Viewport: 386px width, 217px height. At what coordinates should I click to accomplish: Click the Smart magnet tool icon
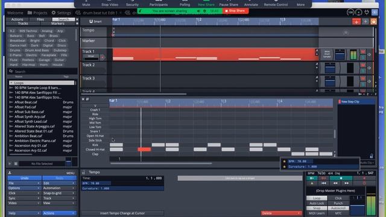point(91,22)
